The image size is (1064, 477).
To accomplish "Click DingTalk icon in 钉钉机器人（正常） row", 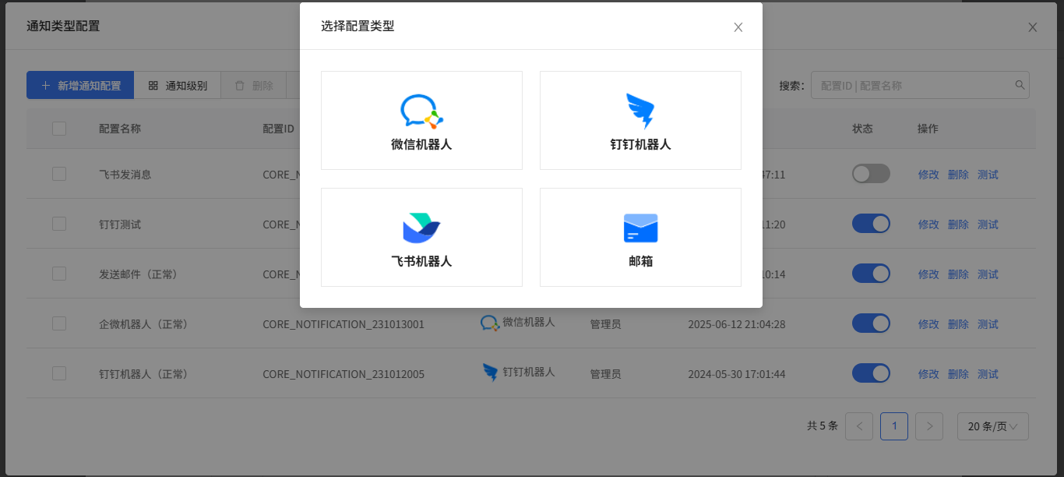I will tap(490, 373).
